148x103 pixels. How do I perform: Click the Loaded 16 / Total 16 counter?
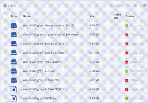(x=123, y=6)
